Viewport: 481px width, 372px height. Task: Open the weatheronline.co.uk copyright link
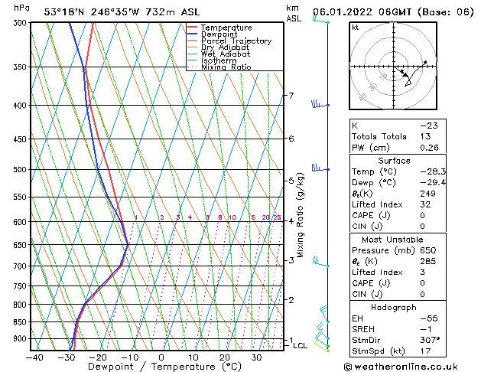click(x=401, y=367)
